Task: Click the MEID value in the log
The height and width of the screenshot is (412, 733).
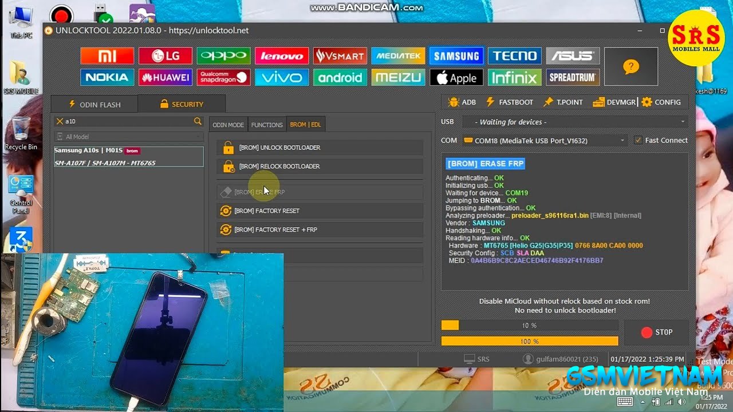Action: click(x=537, y=260)
